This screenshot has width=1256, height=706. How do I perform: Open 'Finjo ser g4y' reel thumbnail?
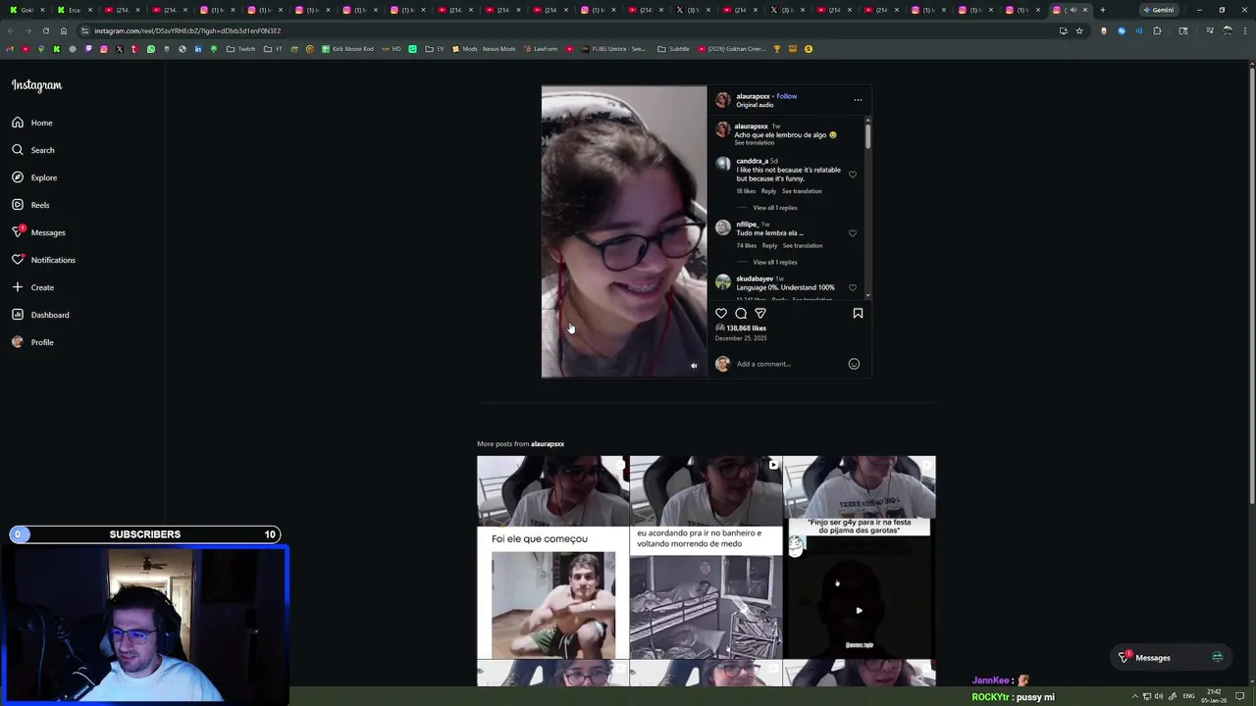[x=860, y=557]
